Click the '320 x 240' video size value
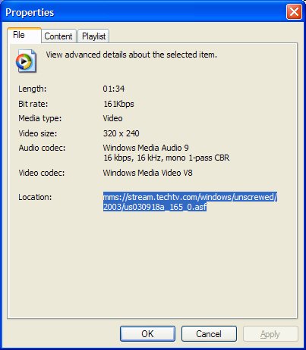Viewport: 306px width, 350px height. (121, 133)
